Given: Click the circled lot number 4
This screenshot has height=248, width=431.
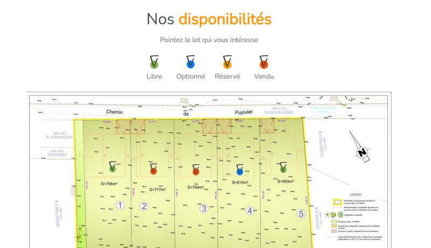Looking at the screenshot, I should 250,211.
